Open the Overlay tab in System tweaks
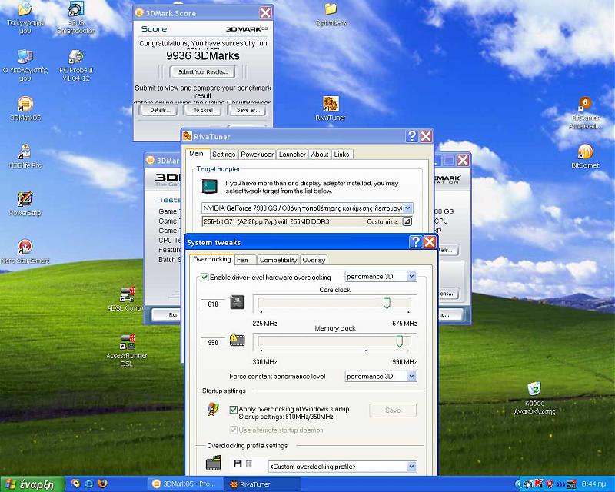Screen dimensions: 615x492 (x=314, y=260)
